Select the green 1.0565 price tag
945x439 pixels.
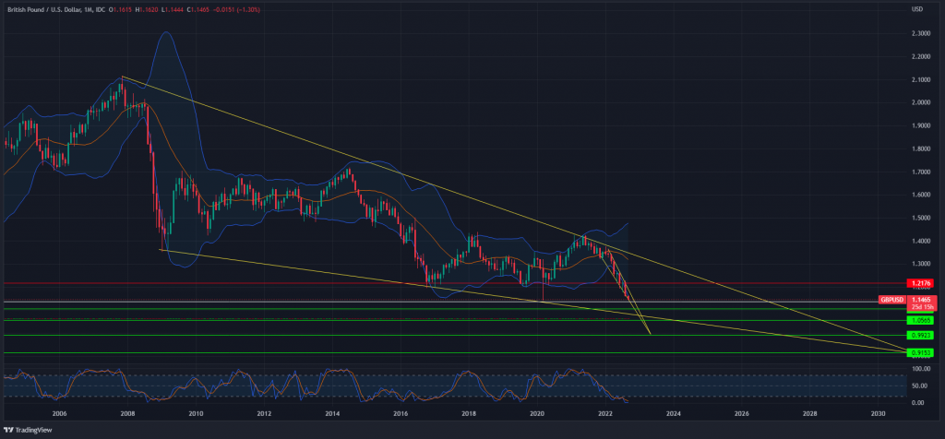[920, 321]
